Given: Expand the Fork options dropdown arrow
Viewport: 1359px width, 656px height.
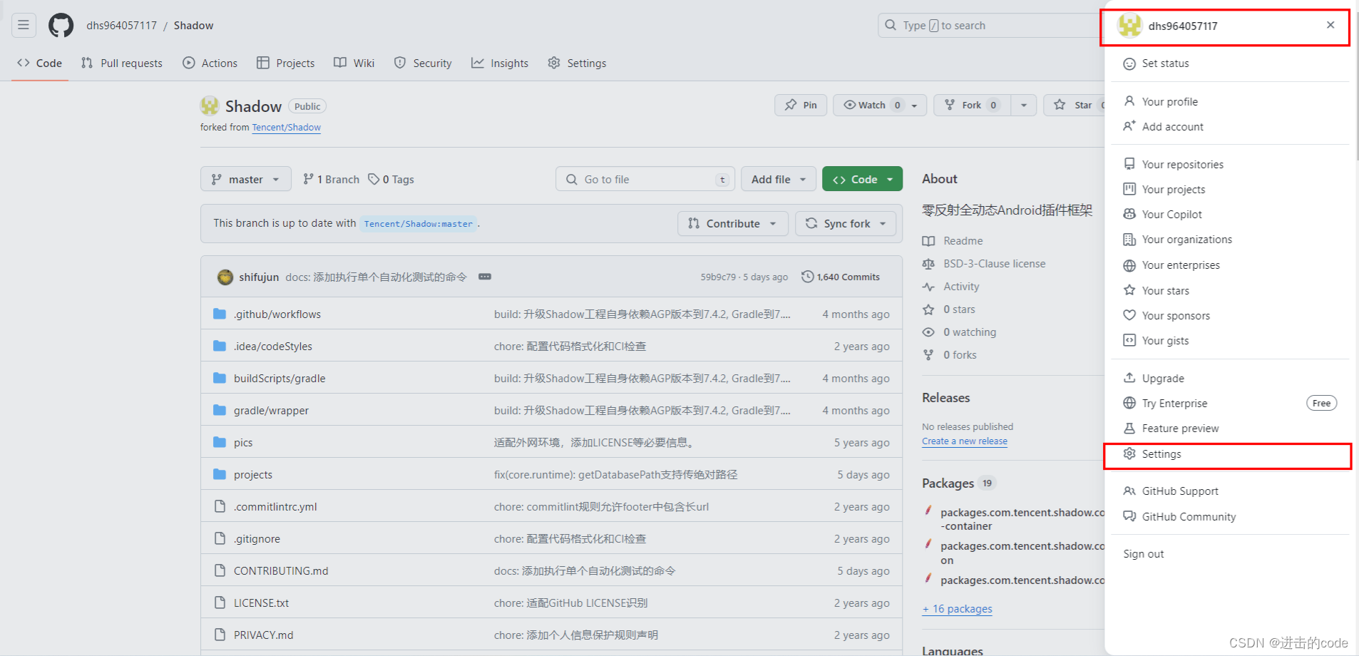Looking at the screenshot, I should tap(1024, 105).
